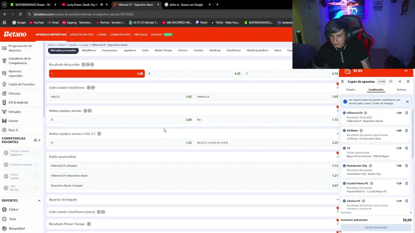Open the YouTube bookmark

36,23
